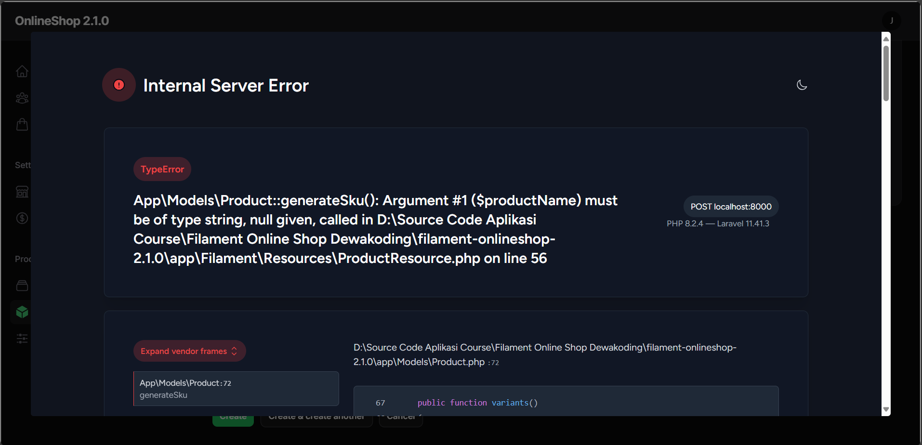The width and height of the screenshot is (922, 445).
Task: Open the users group sidebar icon
Action: point(22,98)
